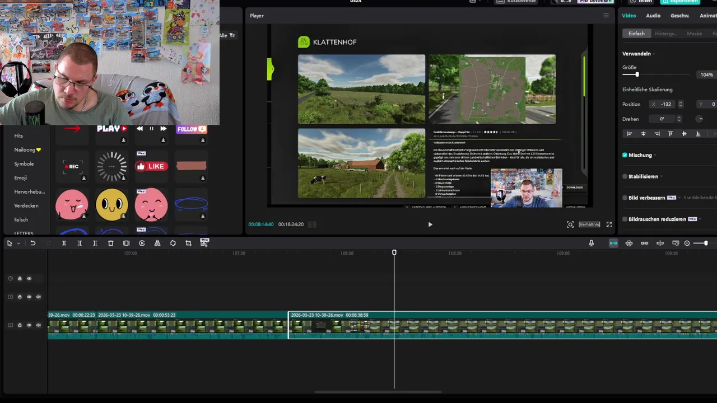Align the clip to the top edge
The image size is (717, 403).
click(x=671, y=134)
